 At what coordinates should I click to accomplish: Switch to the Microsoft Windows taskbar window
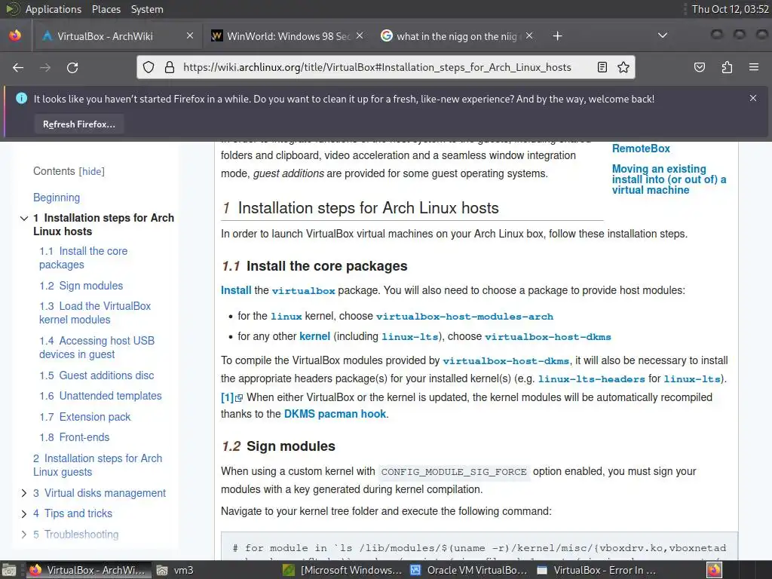coord(344,570)
